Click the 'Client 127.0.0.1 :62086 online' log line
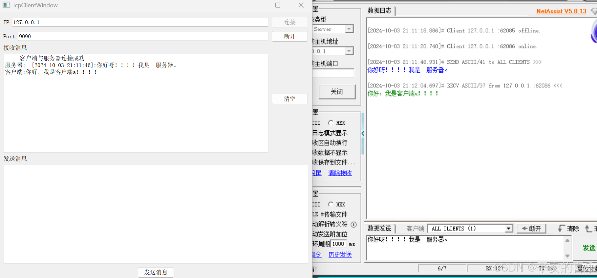597x278 pixels. click(x=453, y=46)
